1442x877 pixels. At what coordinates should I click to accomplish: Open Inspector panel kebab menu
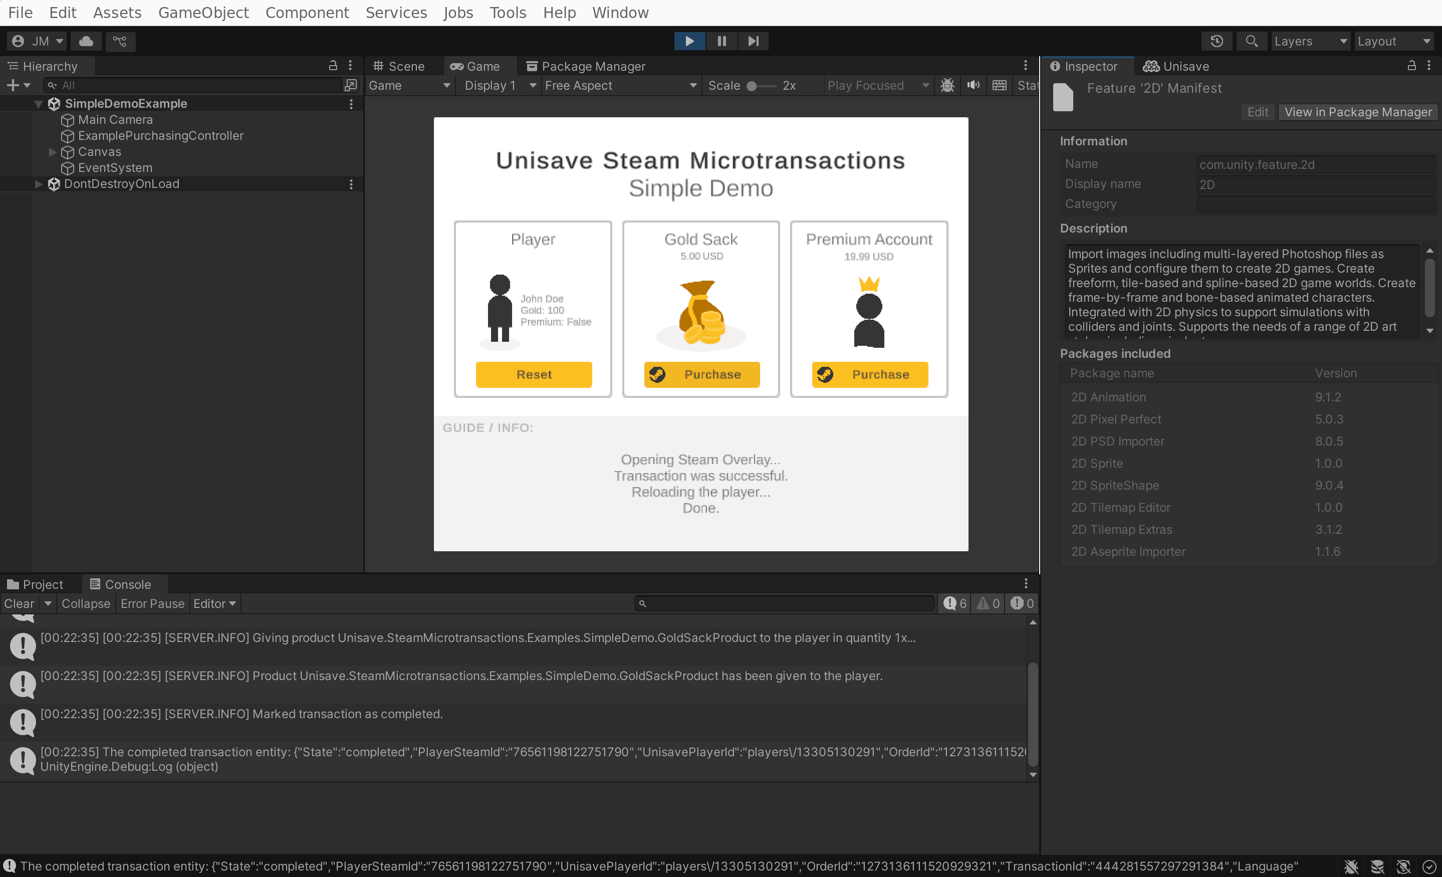pyautogui.click(x=1429, y=66)
